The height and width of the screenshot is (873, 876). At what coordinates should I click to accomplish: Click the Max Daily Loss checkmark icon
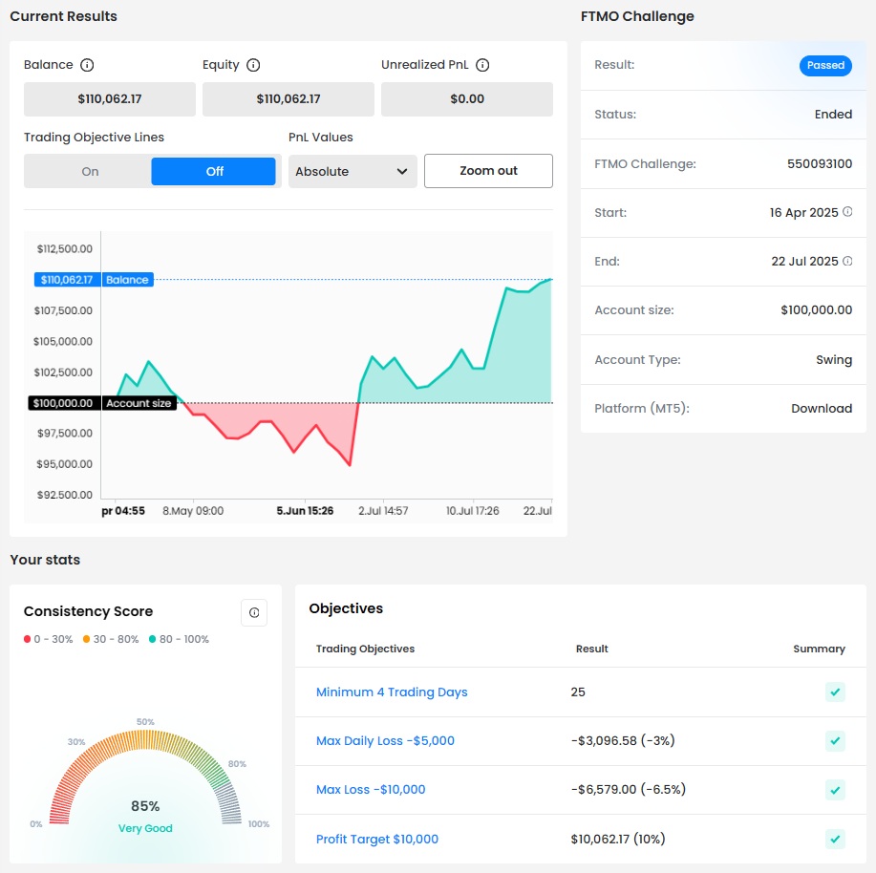pyautogui.click(x=835, y=740)
